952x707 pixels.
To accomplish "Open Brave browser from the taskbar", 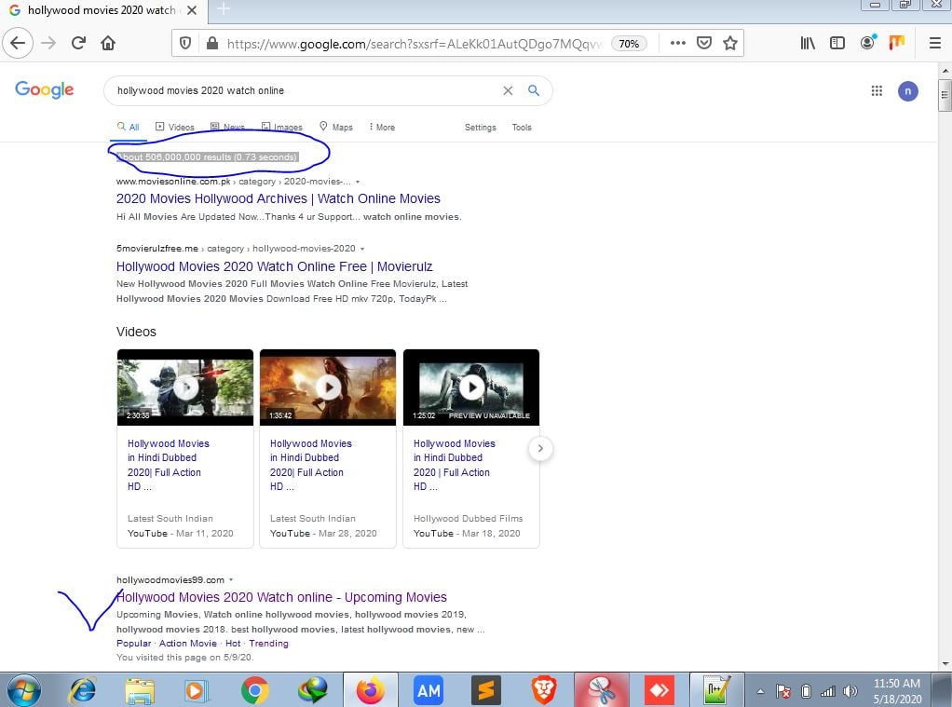I will coord(543,690).
